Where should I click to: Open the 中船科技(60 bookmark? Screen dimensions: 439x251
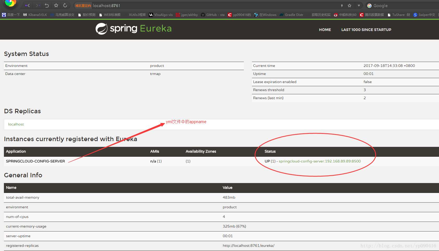point(345,15)
